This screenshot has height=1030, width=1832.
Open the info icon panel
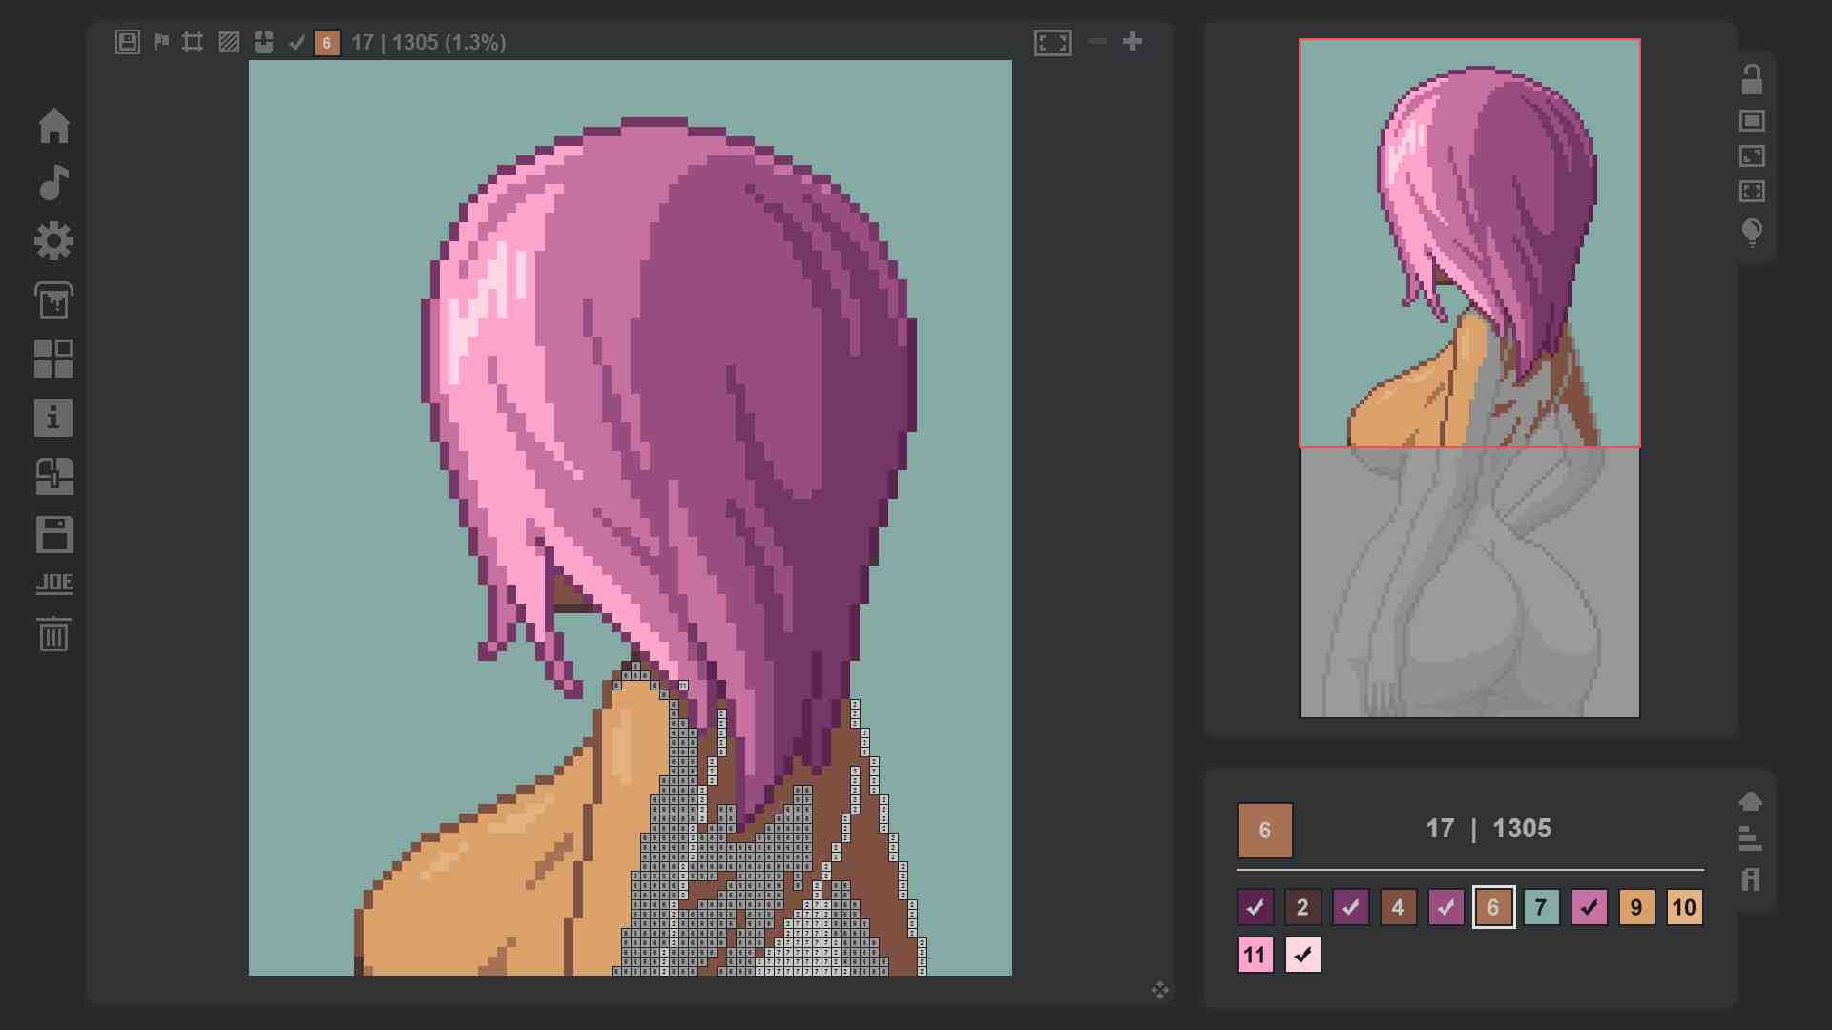[53, 418]
